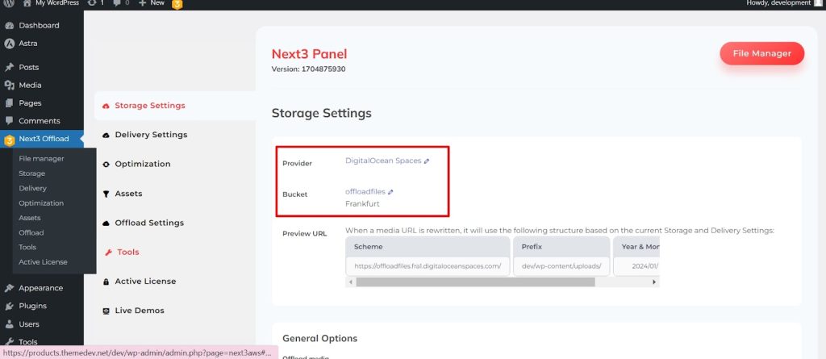Switch to Active License tab in panel

[x=145, y=282]
